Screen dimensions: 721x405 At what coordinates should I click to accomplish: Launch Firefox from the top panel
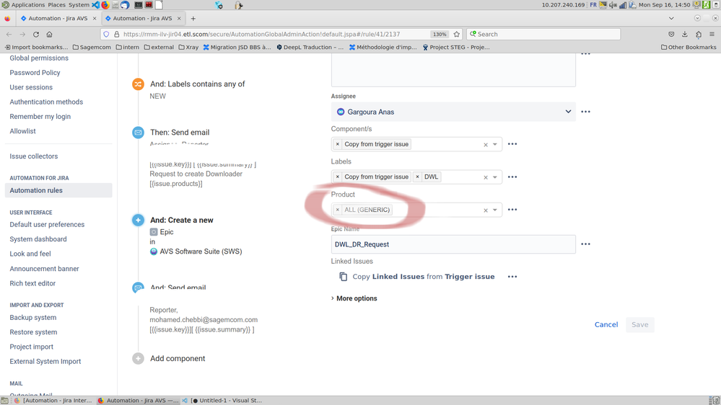click(105, 5)
